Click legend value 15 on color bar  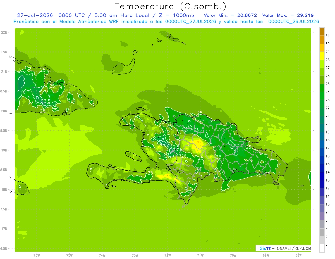pyautogui.click(x=327, y=164)
